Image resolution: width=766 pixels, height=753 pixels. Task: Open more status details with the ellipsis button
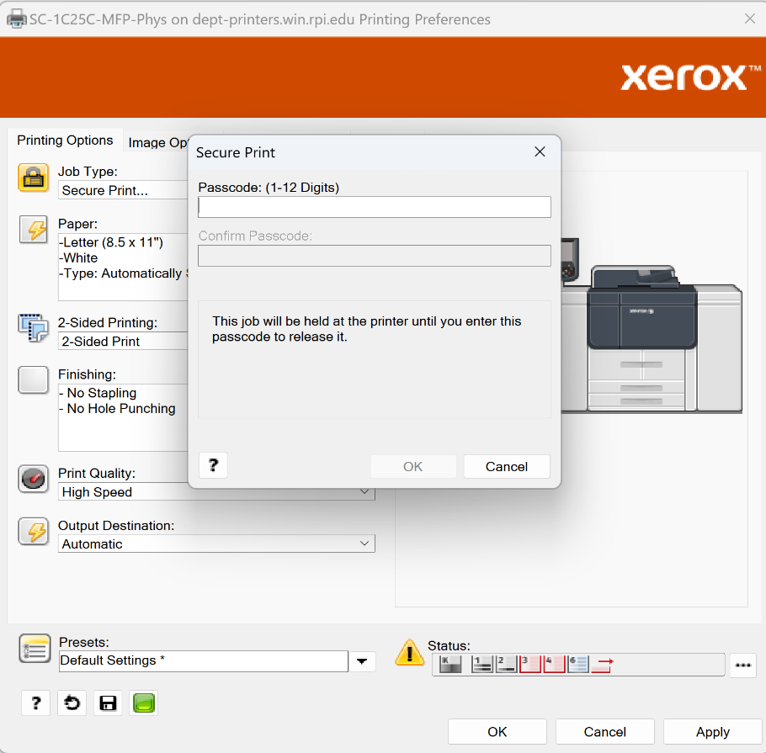click(x=743, y=666)
